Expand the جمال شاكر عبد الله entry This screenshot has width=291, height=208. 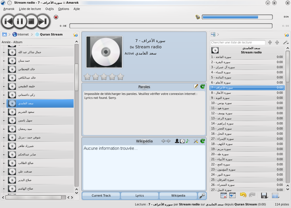pyautogui.click(x=4, y=52)
